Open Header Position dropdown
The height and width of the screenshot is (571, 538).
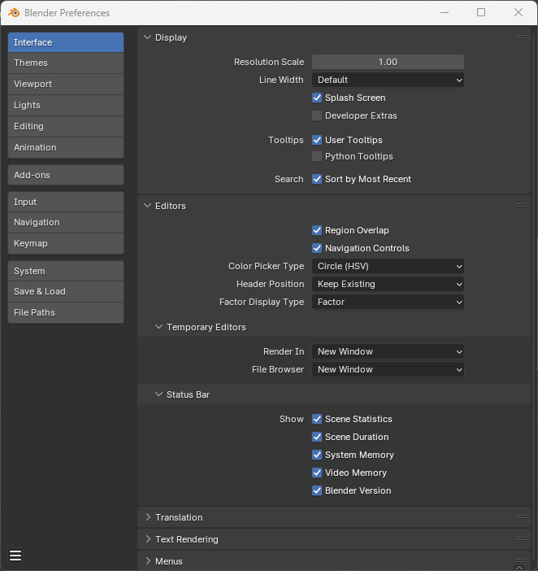coord(388,284)
